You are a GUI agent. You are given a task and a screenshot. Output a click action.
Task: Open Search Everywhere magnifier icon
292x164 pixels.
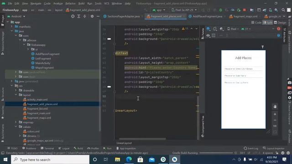pyautogui.click(x=283, y=10)
